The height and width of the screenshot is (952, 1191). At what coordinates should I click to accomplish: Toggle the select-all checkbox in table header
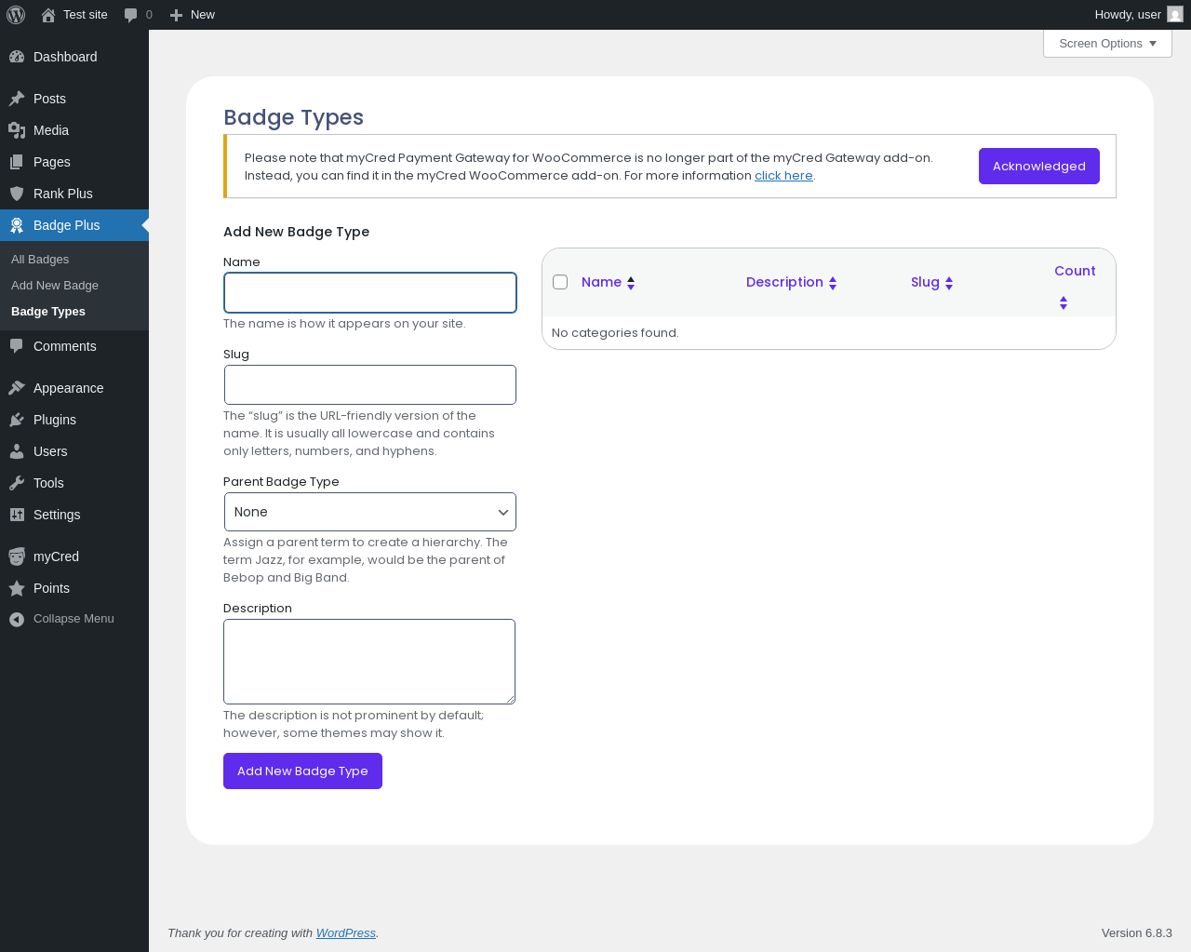coord(560,282)
